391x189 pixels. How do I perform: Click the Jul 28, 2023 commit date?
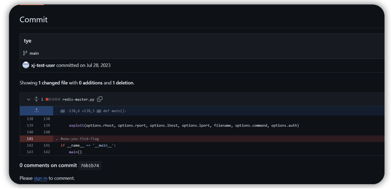[98, 65]
